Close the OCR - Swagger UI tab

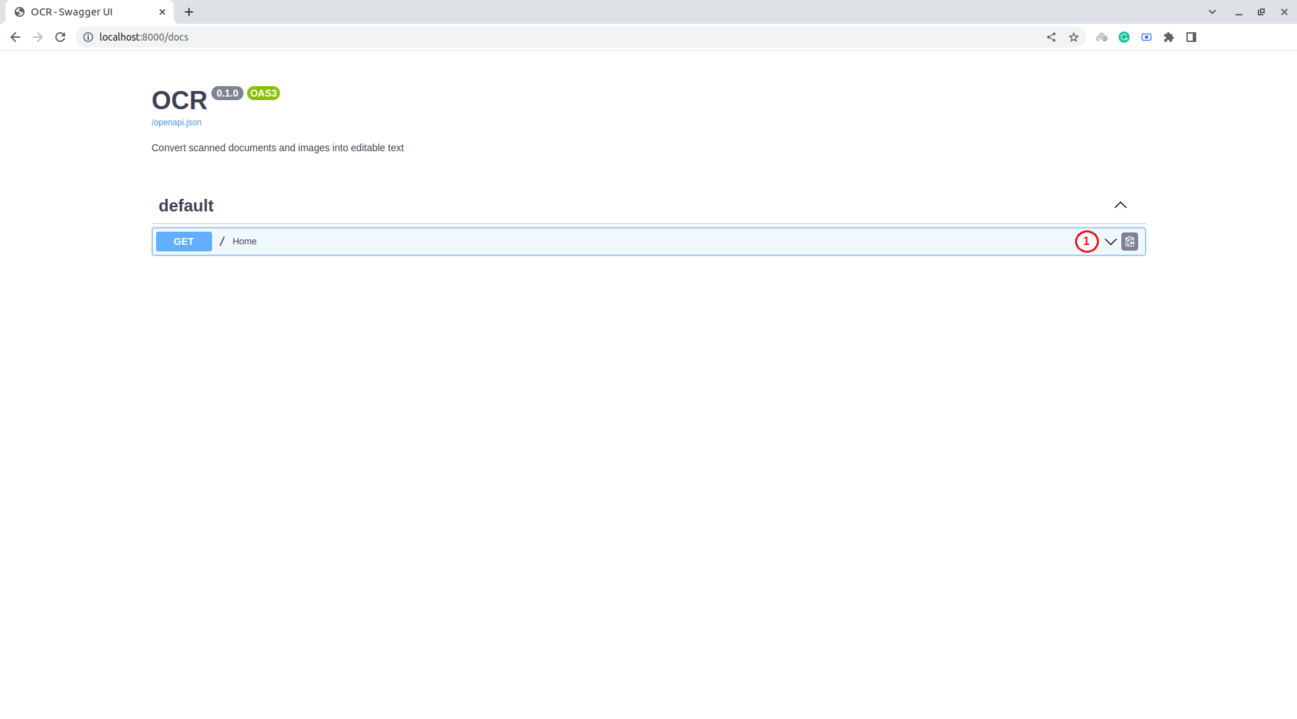(162, 12)
